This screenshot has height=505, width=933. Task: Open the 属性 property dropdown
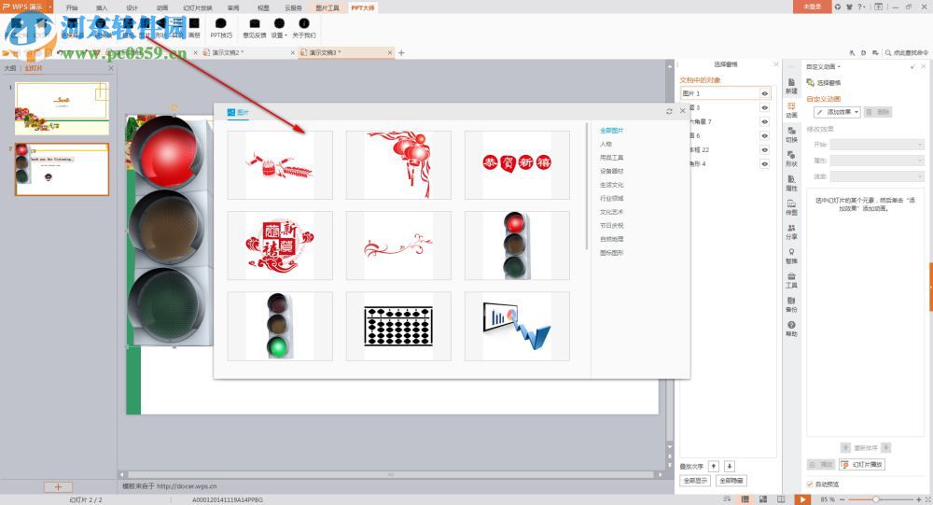[x=877, y=161]
